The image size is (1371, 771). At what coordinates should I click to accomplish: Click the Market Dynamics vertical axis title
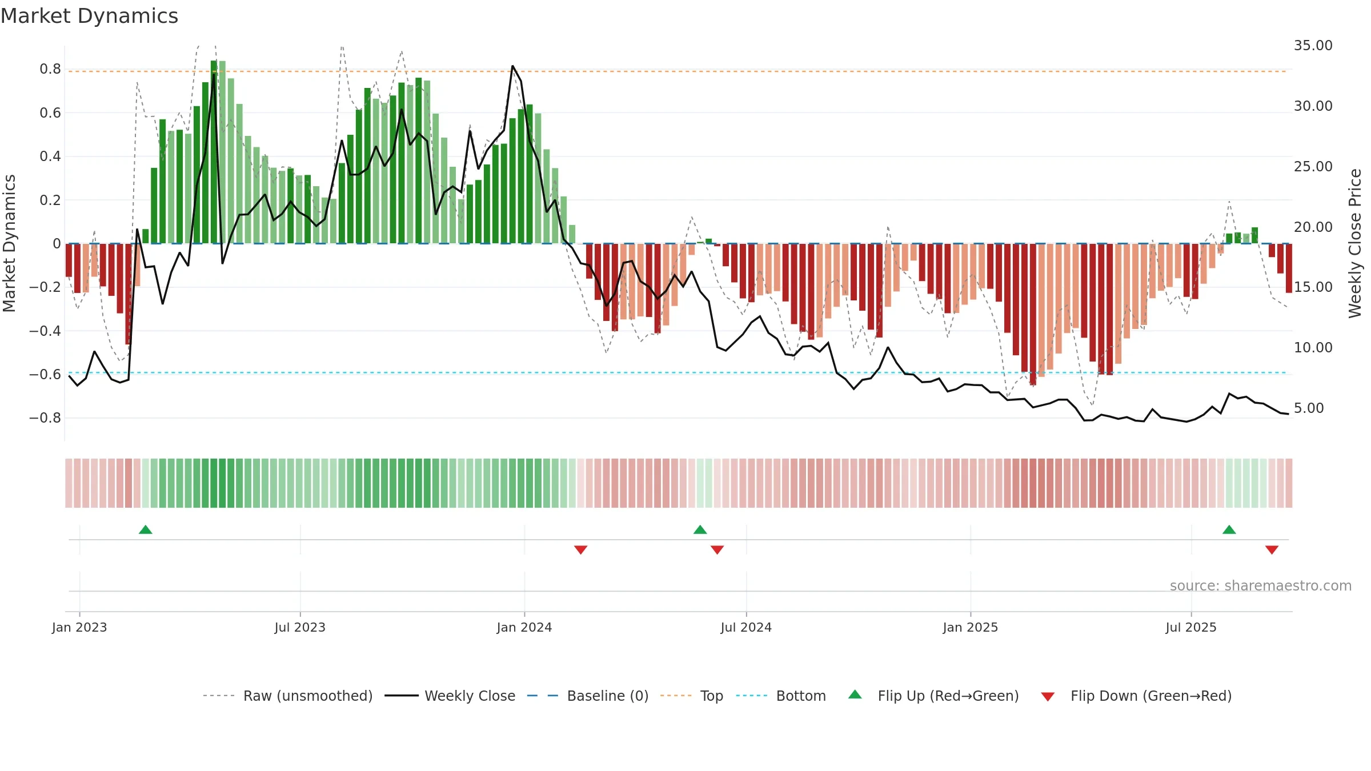9,243
